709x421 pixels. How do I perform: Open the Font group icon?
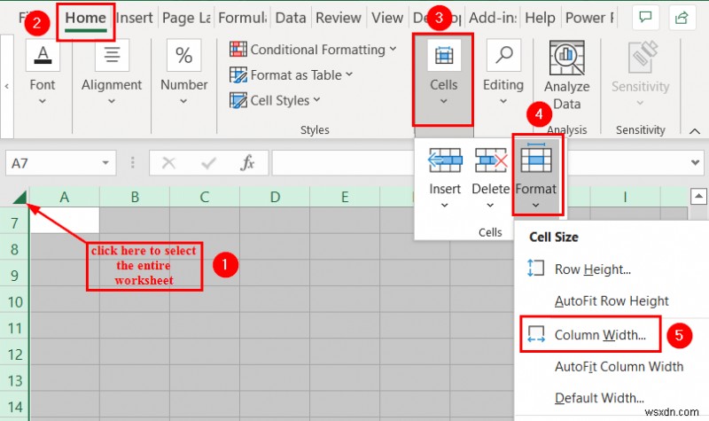(x=43, y=55)
